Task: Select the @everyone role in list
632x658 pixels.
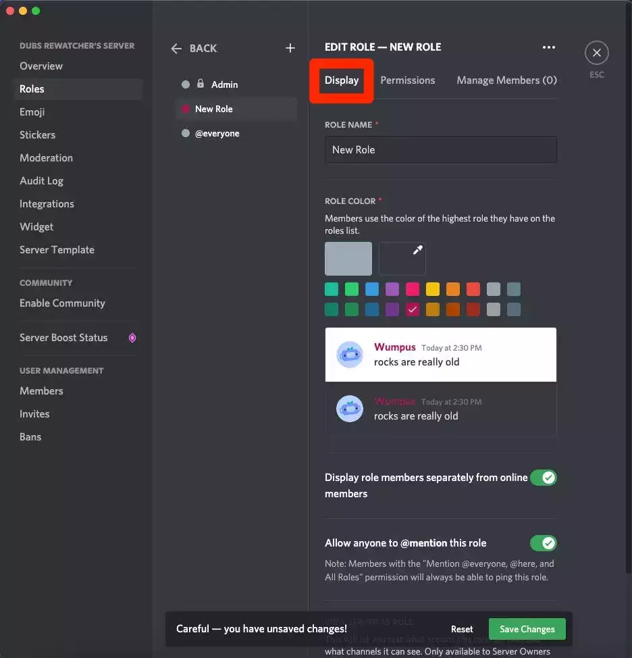Action: click(217, 134)
